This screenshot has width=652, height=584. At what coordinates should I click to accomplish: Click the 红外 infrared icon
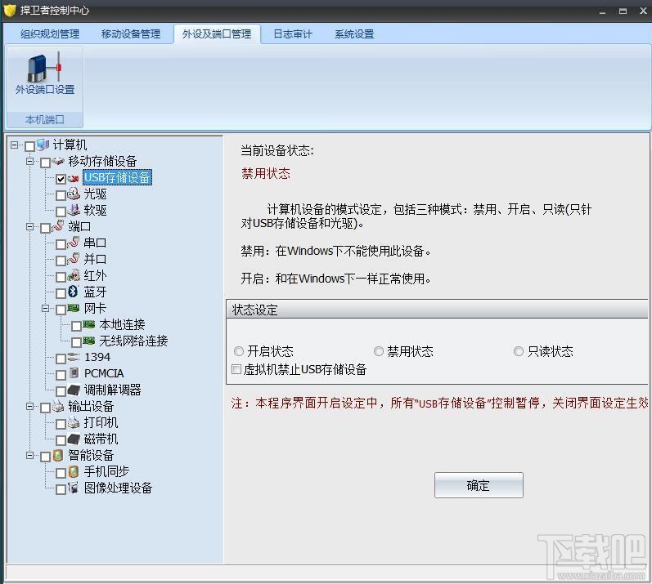pos(74,275)
